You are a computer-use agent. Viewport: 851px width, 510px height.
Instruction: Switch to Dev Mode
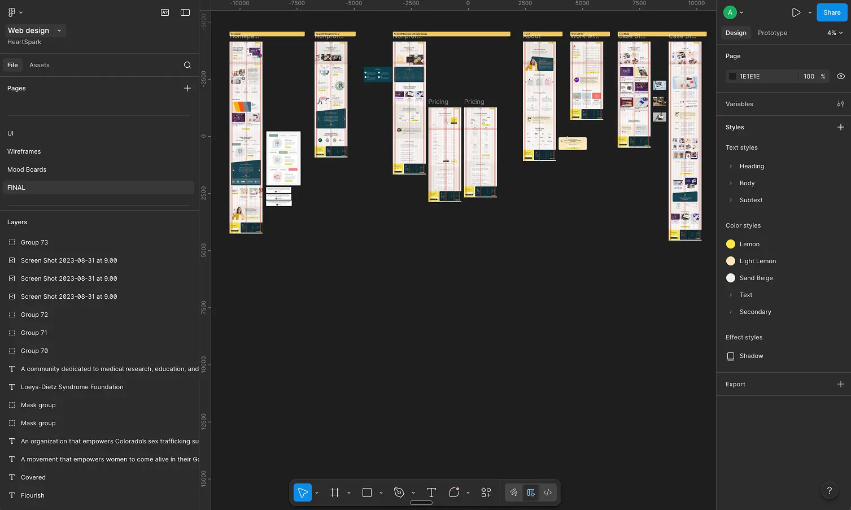coord(548,492)
